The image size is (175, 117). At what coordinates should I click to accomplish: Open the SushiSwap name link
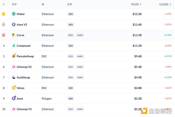(x=23, y=77)
